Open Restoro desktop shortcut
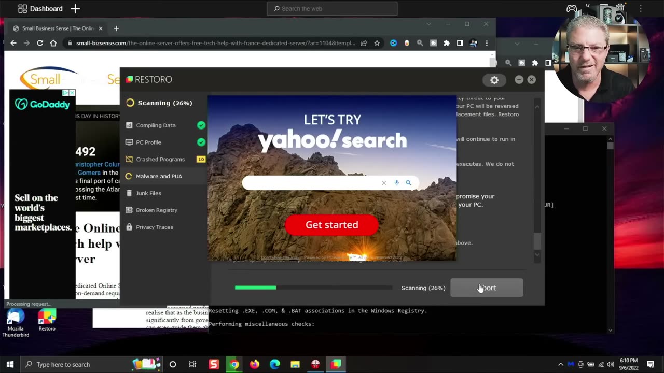This screenshot has height=373, width=664. [x=47, y=320]
